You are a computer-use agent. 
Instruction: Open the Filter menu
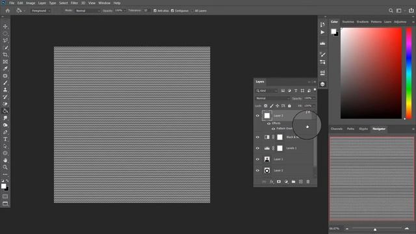tap(74, 3)
